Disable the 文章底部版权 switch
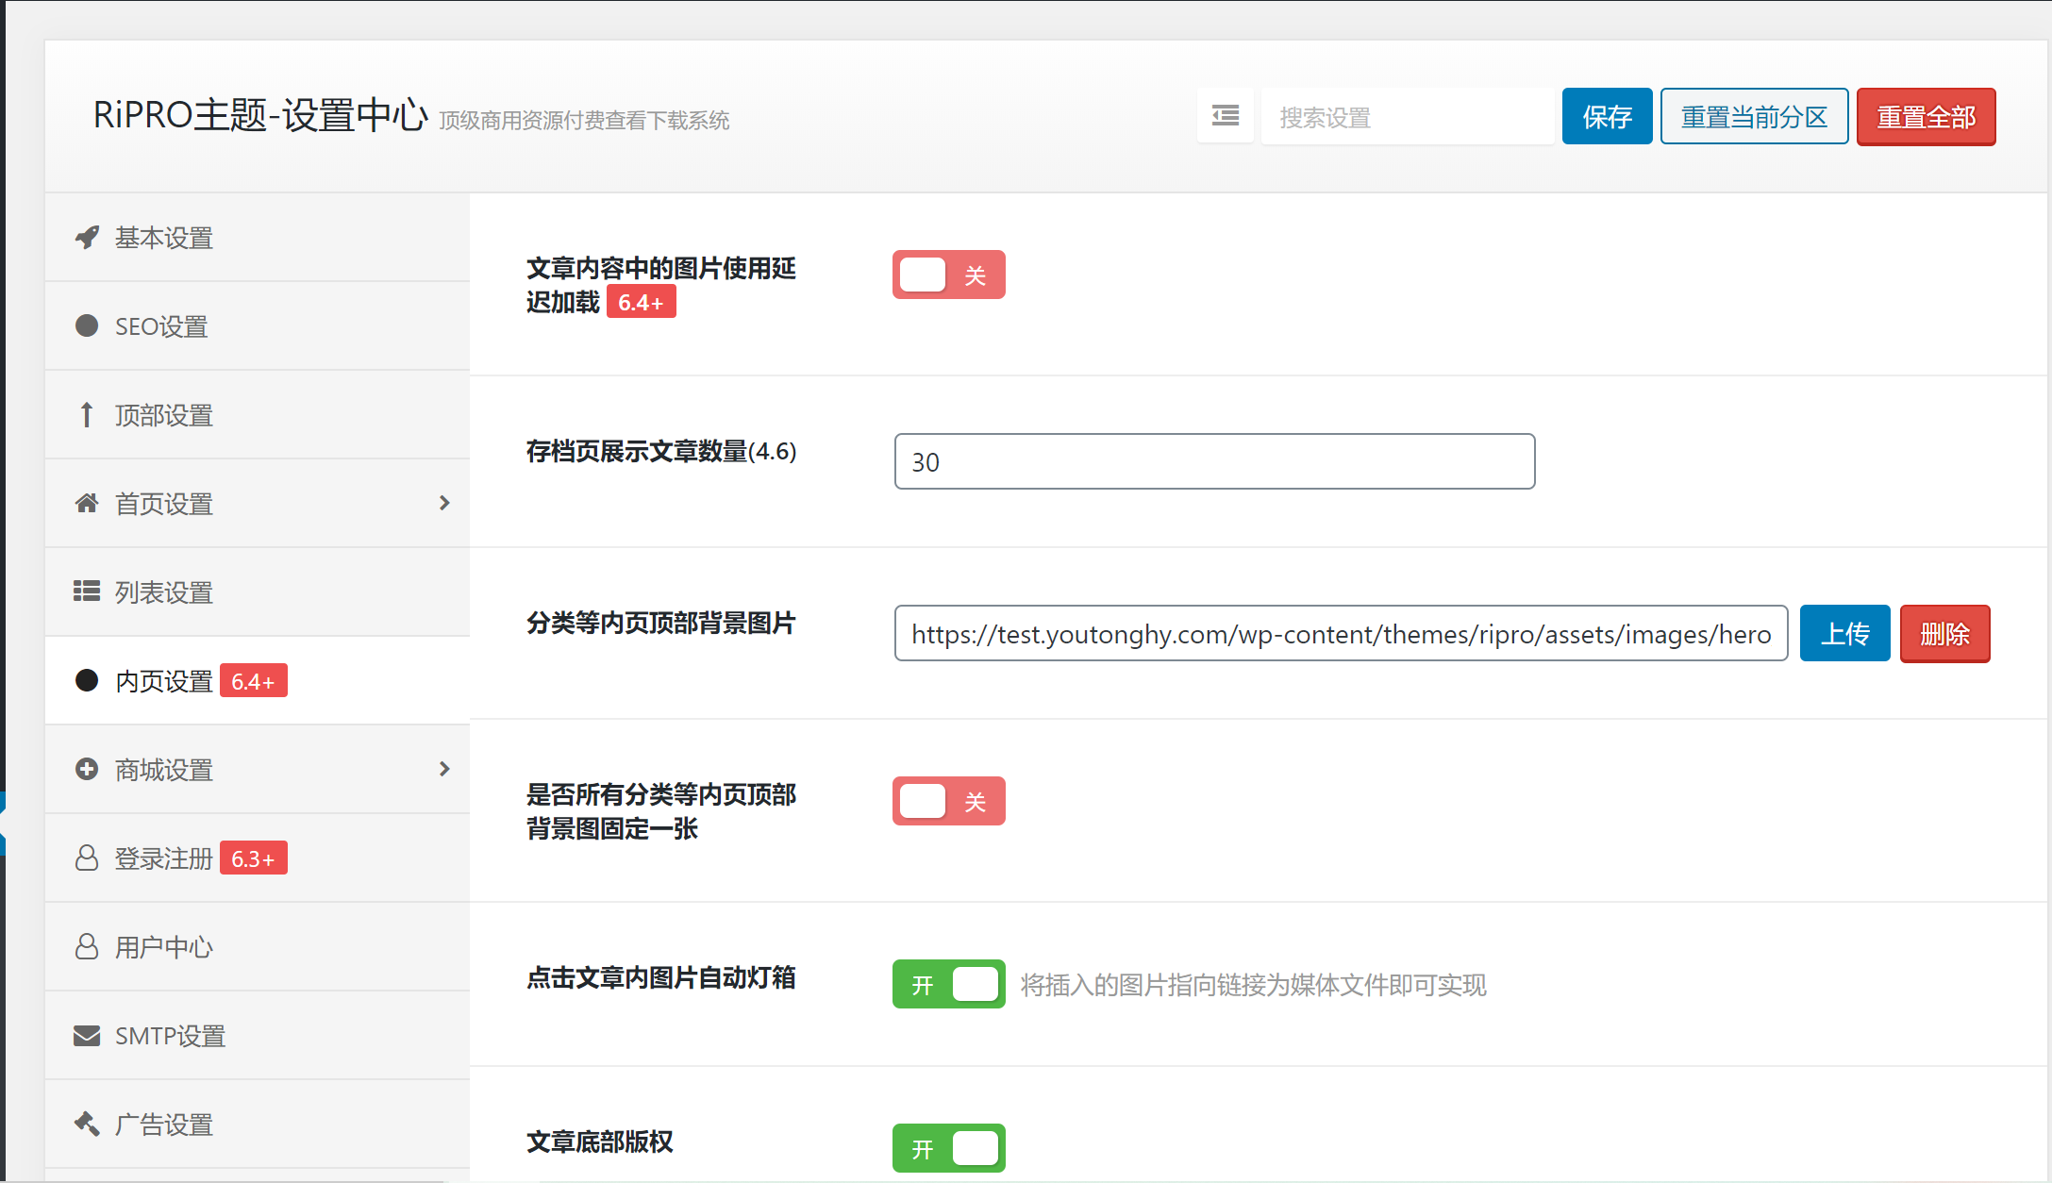 tap(949, 1148)
